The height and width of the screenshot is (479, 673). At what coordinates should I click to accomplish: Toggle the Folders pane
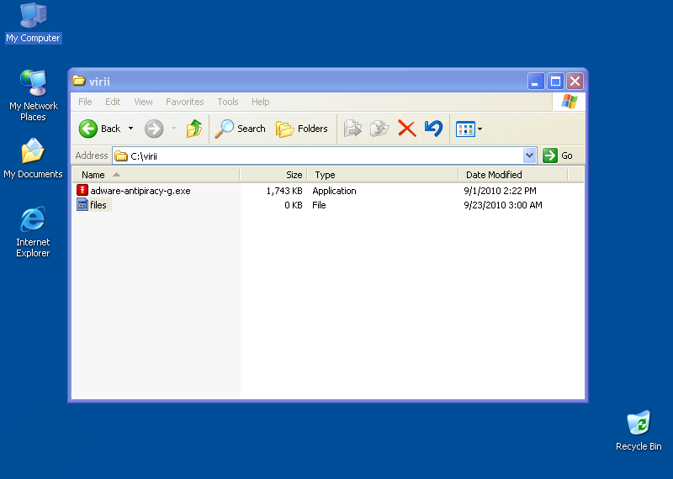coord(302,129)
